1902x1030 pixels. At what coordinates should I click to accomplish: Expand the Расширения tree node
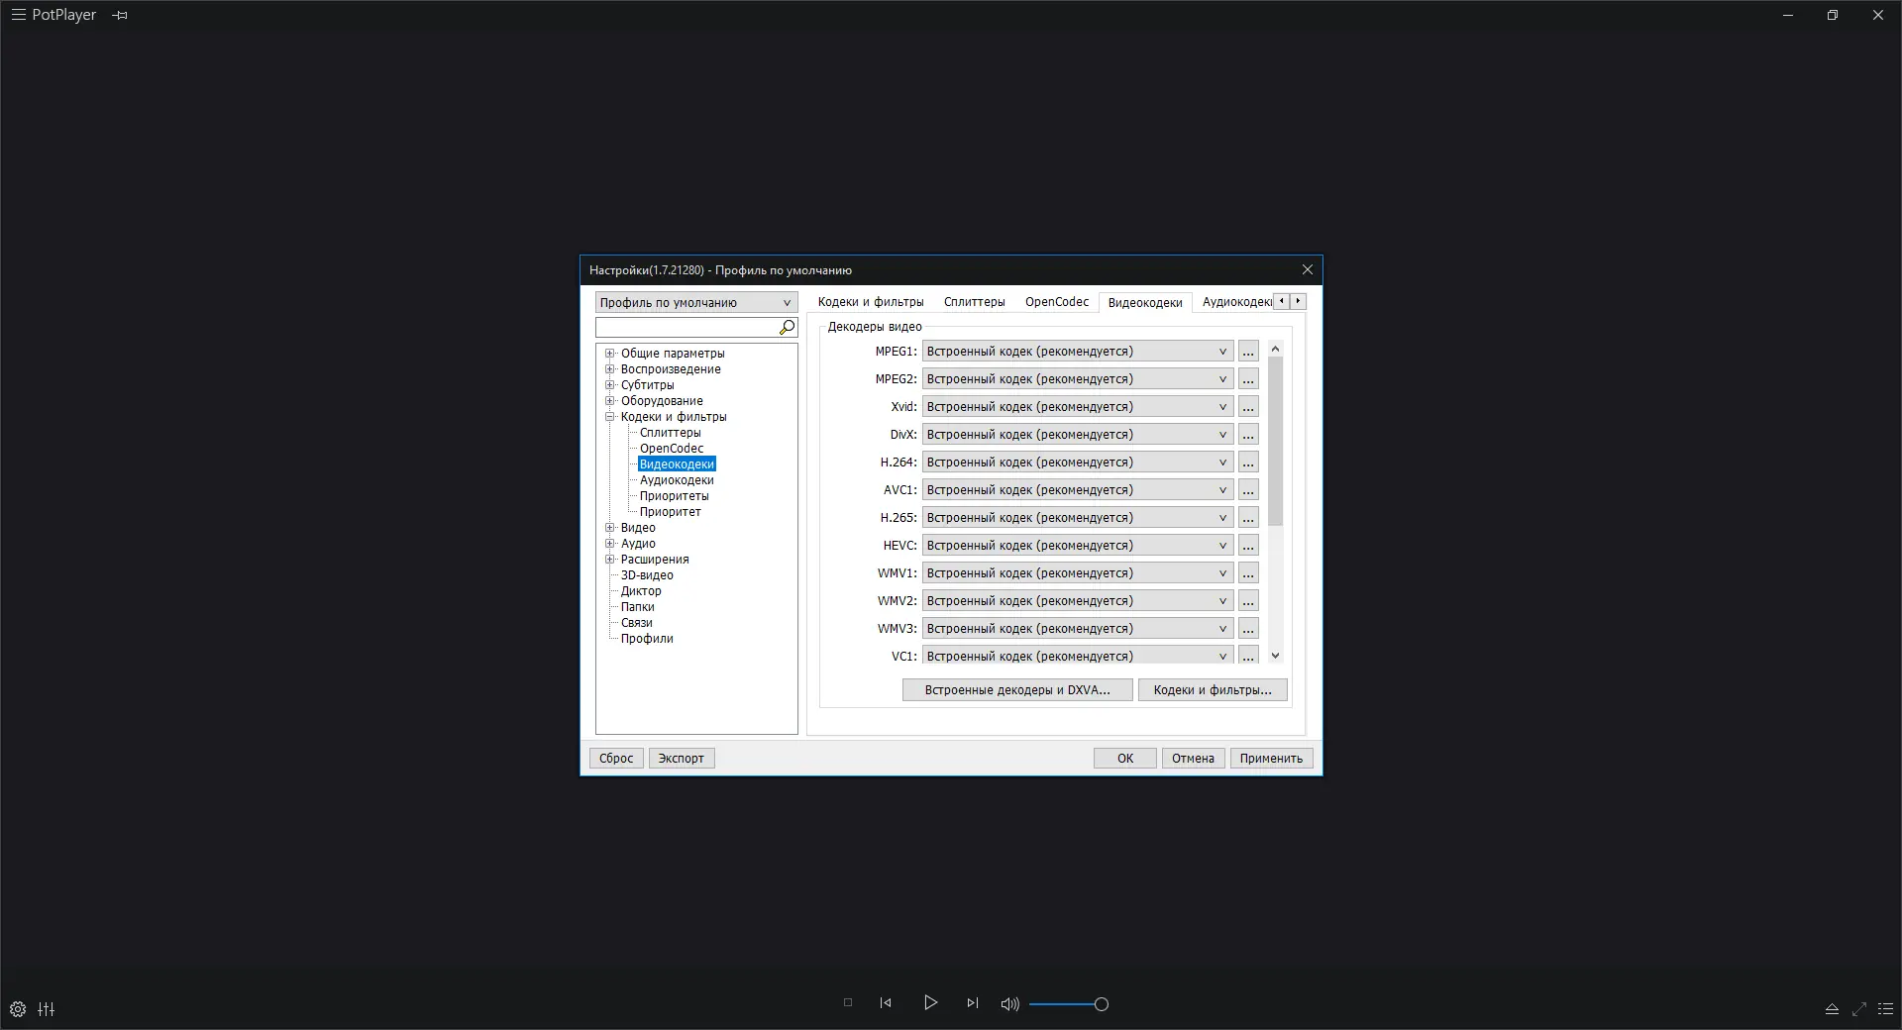[610, 560]
